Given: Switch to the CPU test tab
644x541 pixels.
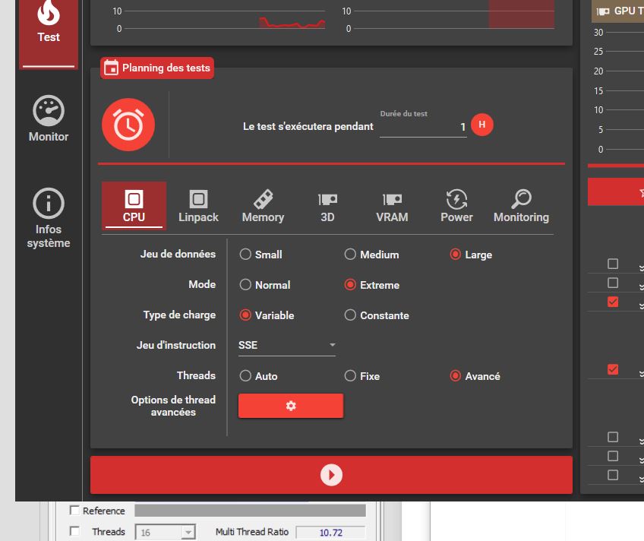Looking at the screenshot, I should tap(134, 205).
